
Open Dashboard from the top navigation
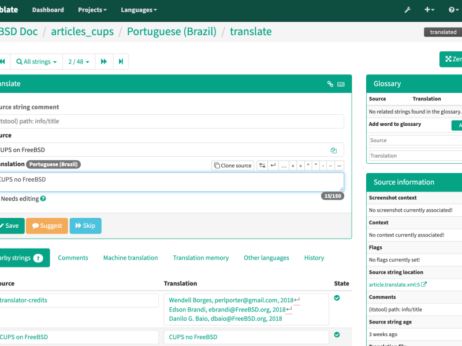click(48, 10)
